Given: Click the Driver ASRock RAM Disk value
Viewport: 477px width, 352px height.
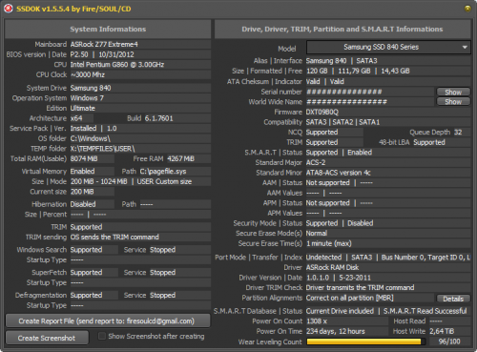Looking at the screenshot, I should pyautogui.click(x=332, y=267).
